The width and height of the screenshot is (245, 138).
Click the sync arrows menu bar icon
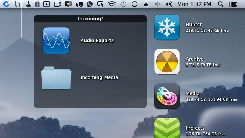(134, 4)
